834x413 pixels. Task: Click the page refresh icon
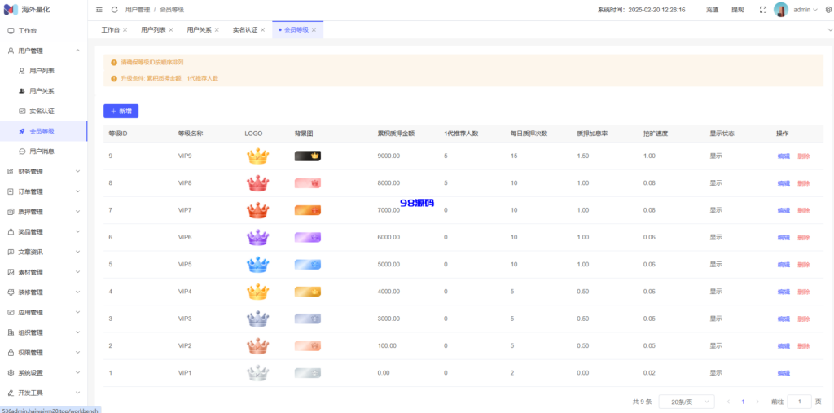pyautogui.click(x=114, y=10)
